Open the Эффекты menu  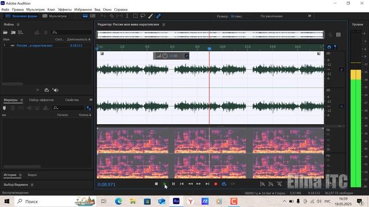coord(65,10)
